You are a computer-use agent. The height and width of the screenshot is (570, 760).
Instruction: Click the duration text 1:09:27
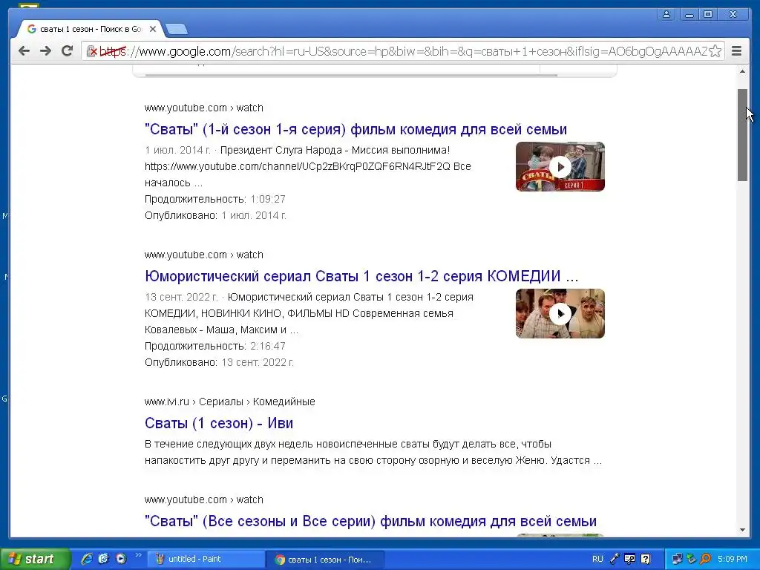pyautogui.click(x=267, y=199)
